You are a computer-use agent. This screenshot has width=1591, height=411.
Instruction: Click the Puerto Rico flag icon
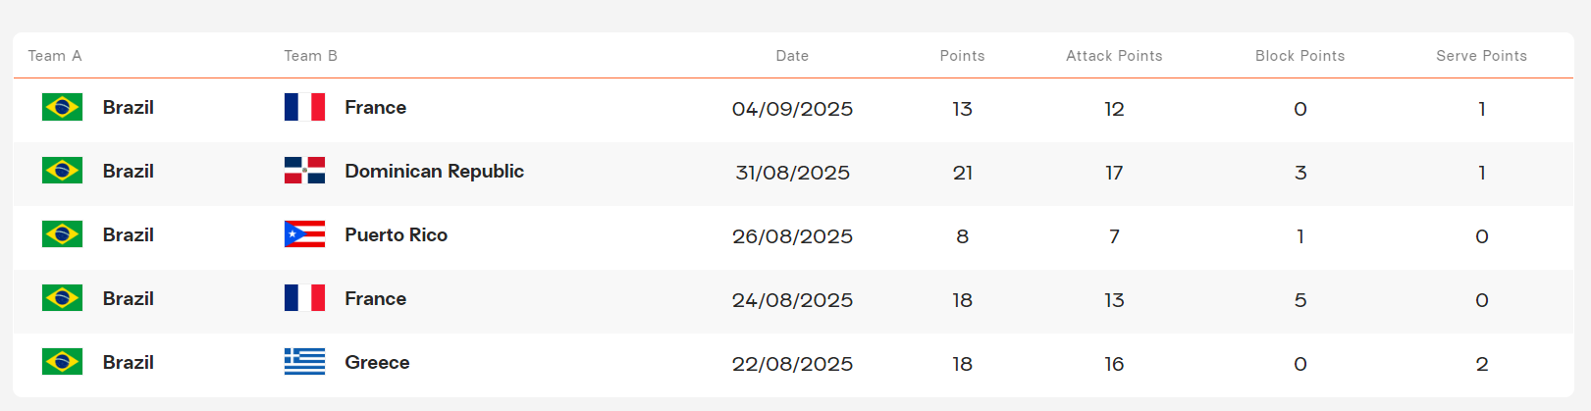[x=304, y=234]
